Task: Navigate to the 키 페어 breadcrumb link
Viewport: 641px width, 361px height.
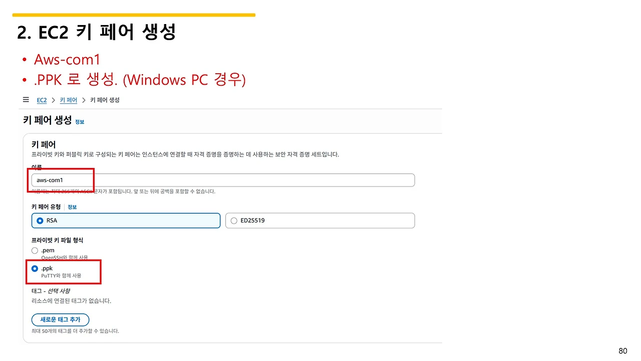Action: pyautogui.click(x=69, y=100)
